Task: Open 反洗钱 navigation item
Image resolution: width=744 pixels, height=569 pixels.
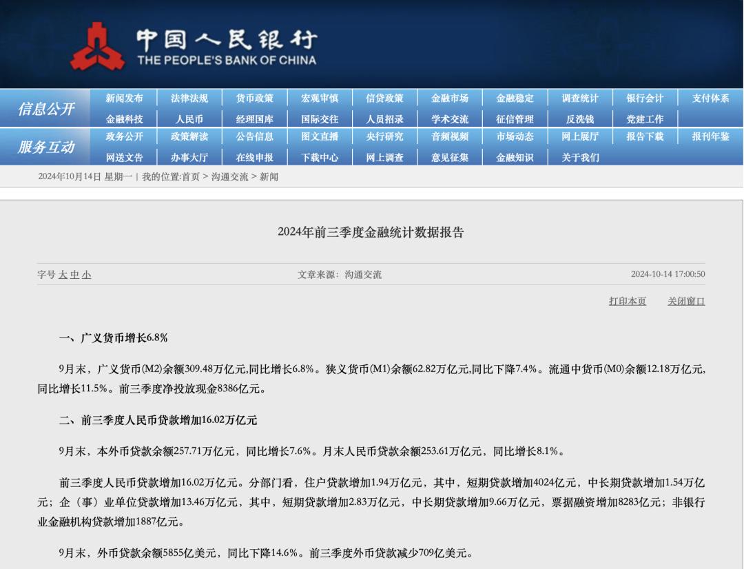Action: pyautogui.click(x=580, y=119)
